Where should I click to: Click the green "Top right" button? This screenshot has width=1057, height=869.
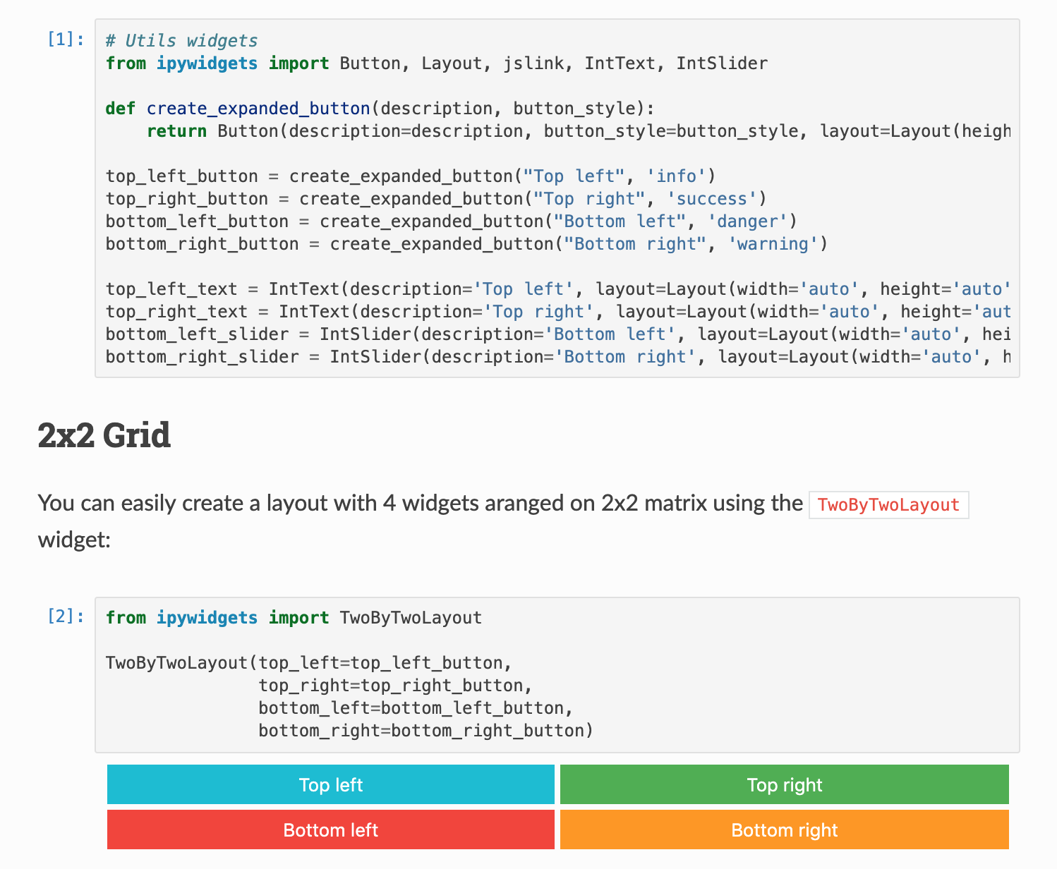[784, 784]
